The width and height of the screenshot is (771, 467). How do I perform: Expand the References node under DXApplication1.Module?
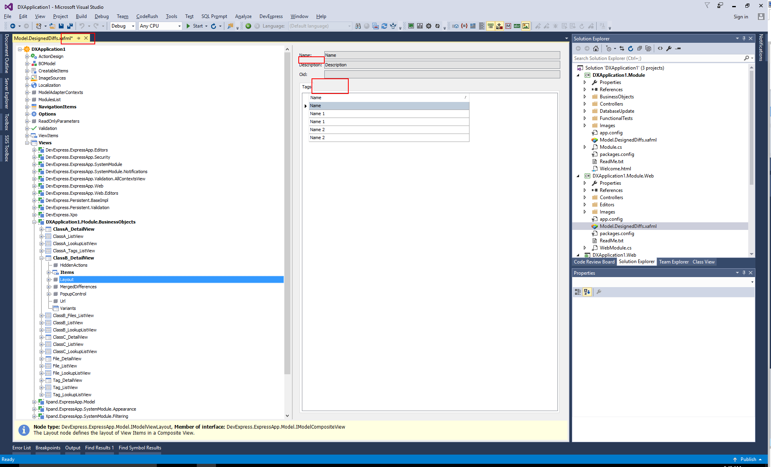585,89
